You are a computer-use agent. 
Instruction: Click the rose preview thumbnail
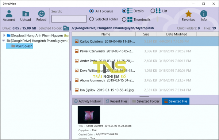pos(89,115)
